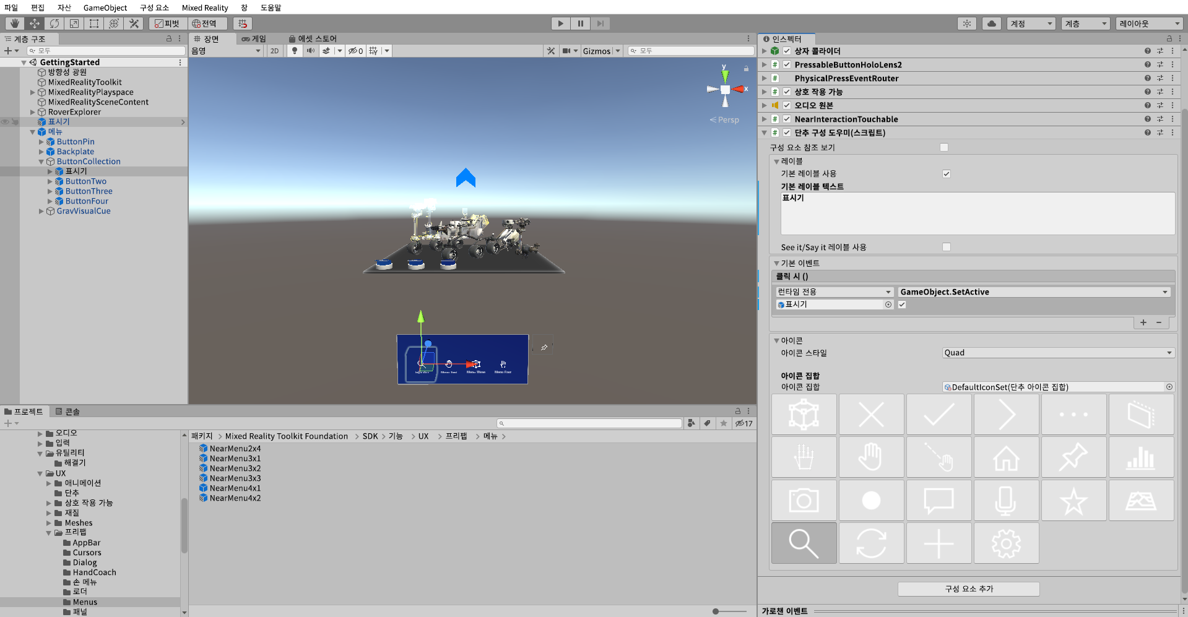Click the Pause button
The height and width of the screenshot is (617, 1188).
(x=580, y=24)
